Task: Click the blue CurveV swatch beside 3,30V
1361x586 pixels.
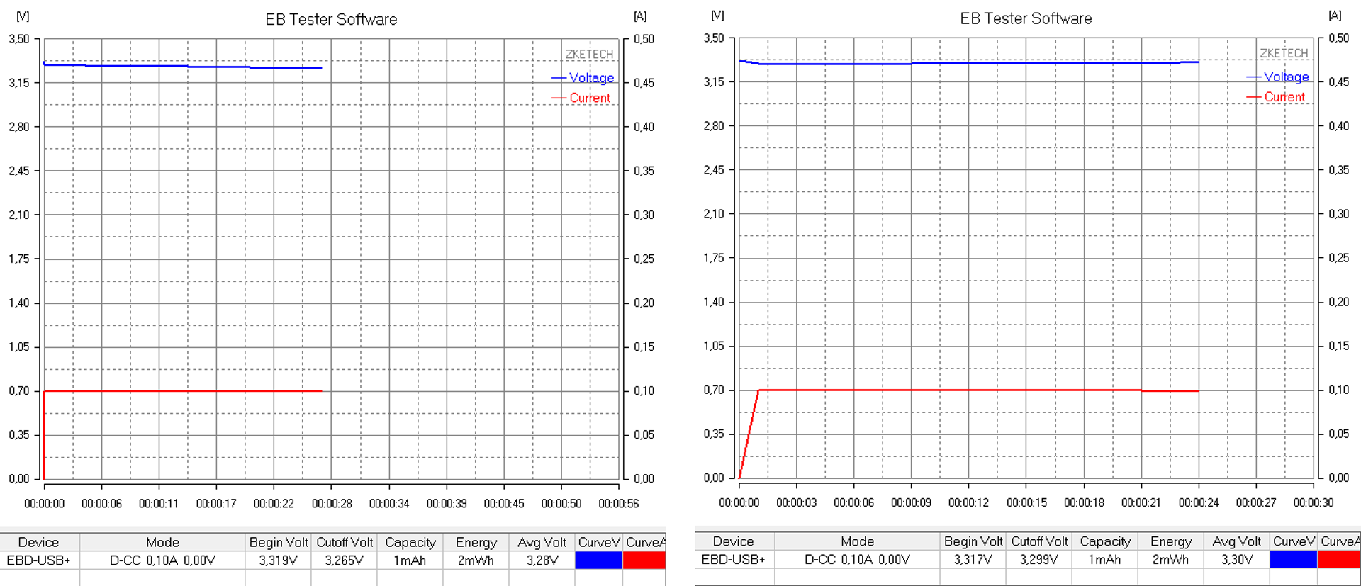Action: (1293, 560)
